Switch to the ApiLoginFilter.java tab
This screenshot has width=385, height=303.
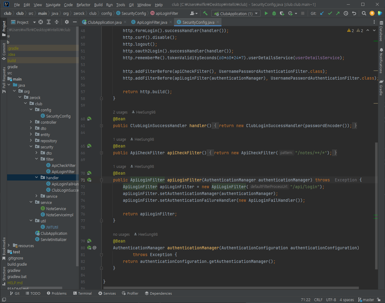[x=152, y=22]
